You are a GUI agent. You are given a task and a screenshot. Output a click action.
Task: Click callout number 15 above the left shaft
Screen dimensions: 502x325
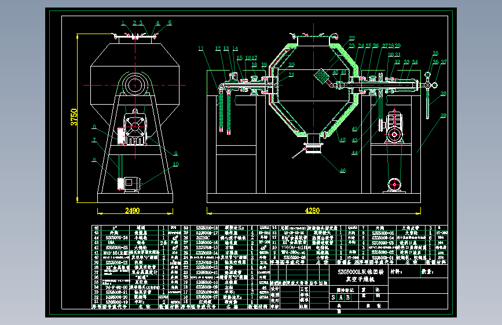[240, 58]
